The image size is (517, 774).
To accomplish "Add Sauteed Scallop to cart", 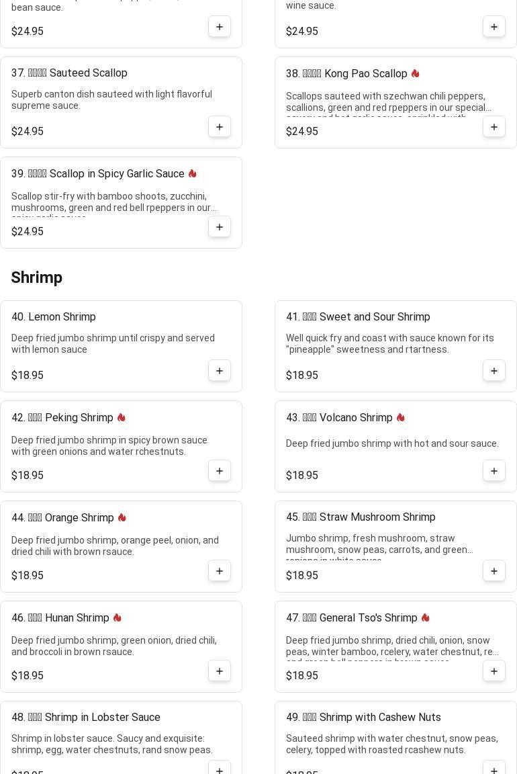I will 220,127.
